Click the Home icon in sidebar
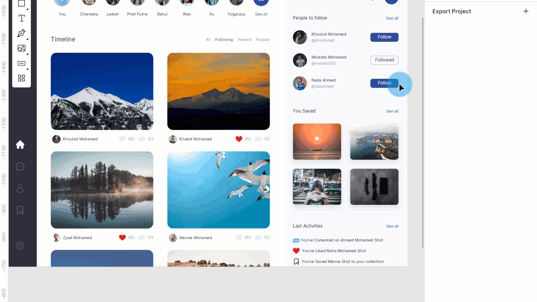 [20, 145]
